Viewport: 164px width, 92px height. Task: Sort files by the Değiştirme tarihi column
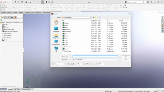tap(96, 21)
